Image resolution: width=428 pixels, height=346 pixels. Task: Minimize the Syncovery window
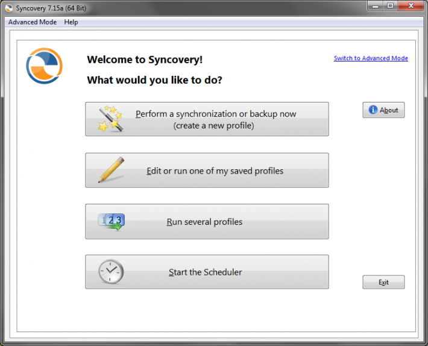pos(376,6)
